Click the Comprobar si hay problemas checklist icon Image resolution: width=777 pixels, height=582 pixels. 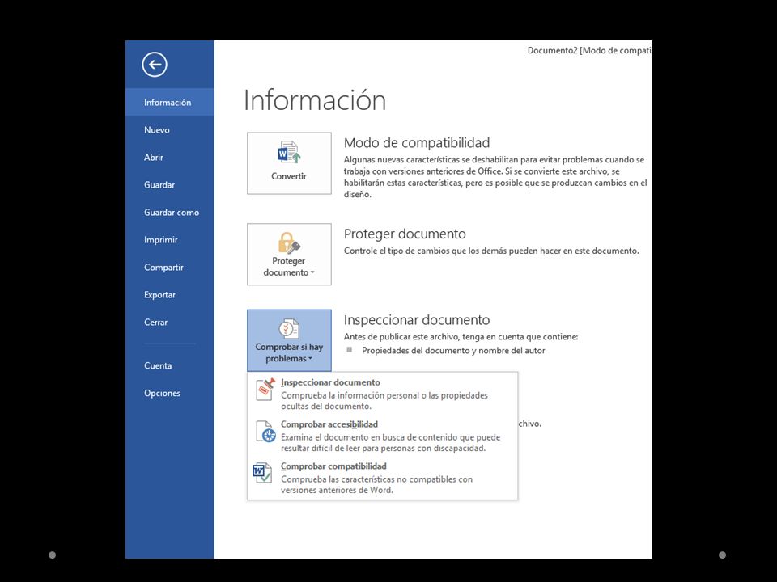(x=289, y=329)
